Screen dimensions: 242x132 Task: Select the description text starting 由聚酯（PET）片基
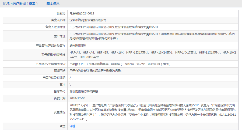pyautogui.click(x=120, y=64)
